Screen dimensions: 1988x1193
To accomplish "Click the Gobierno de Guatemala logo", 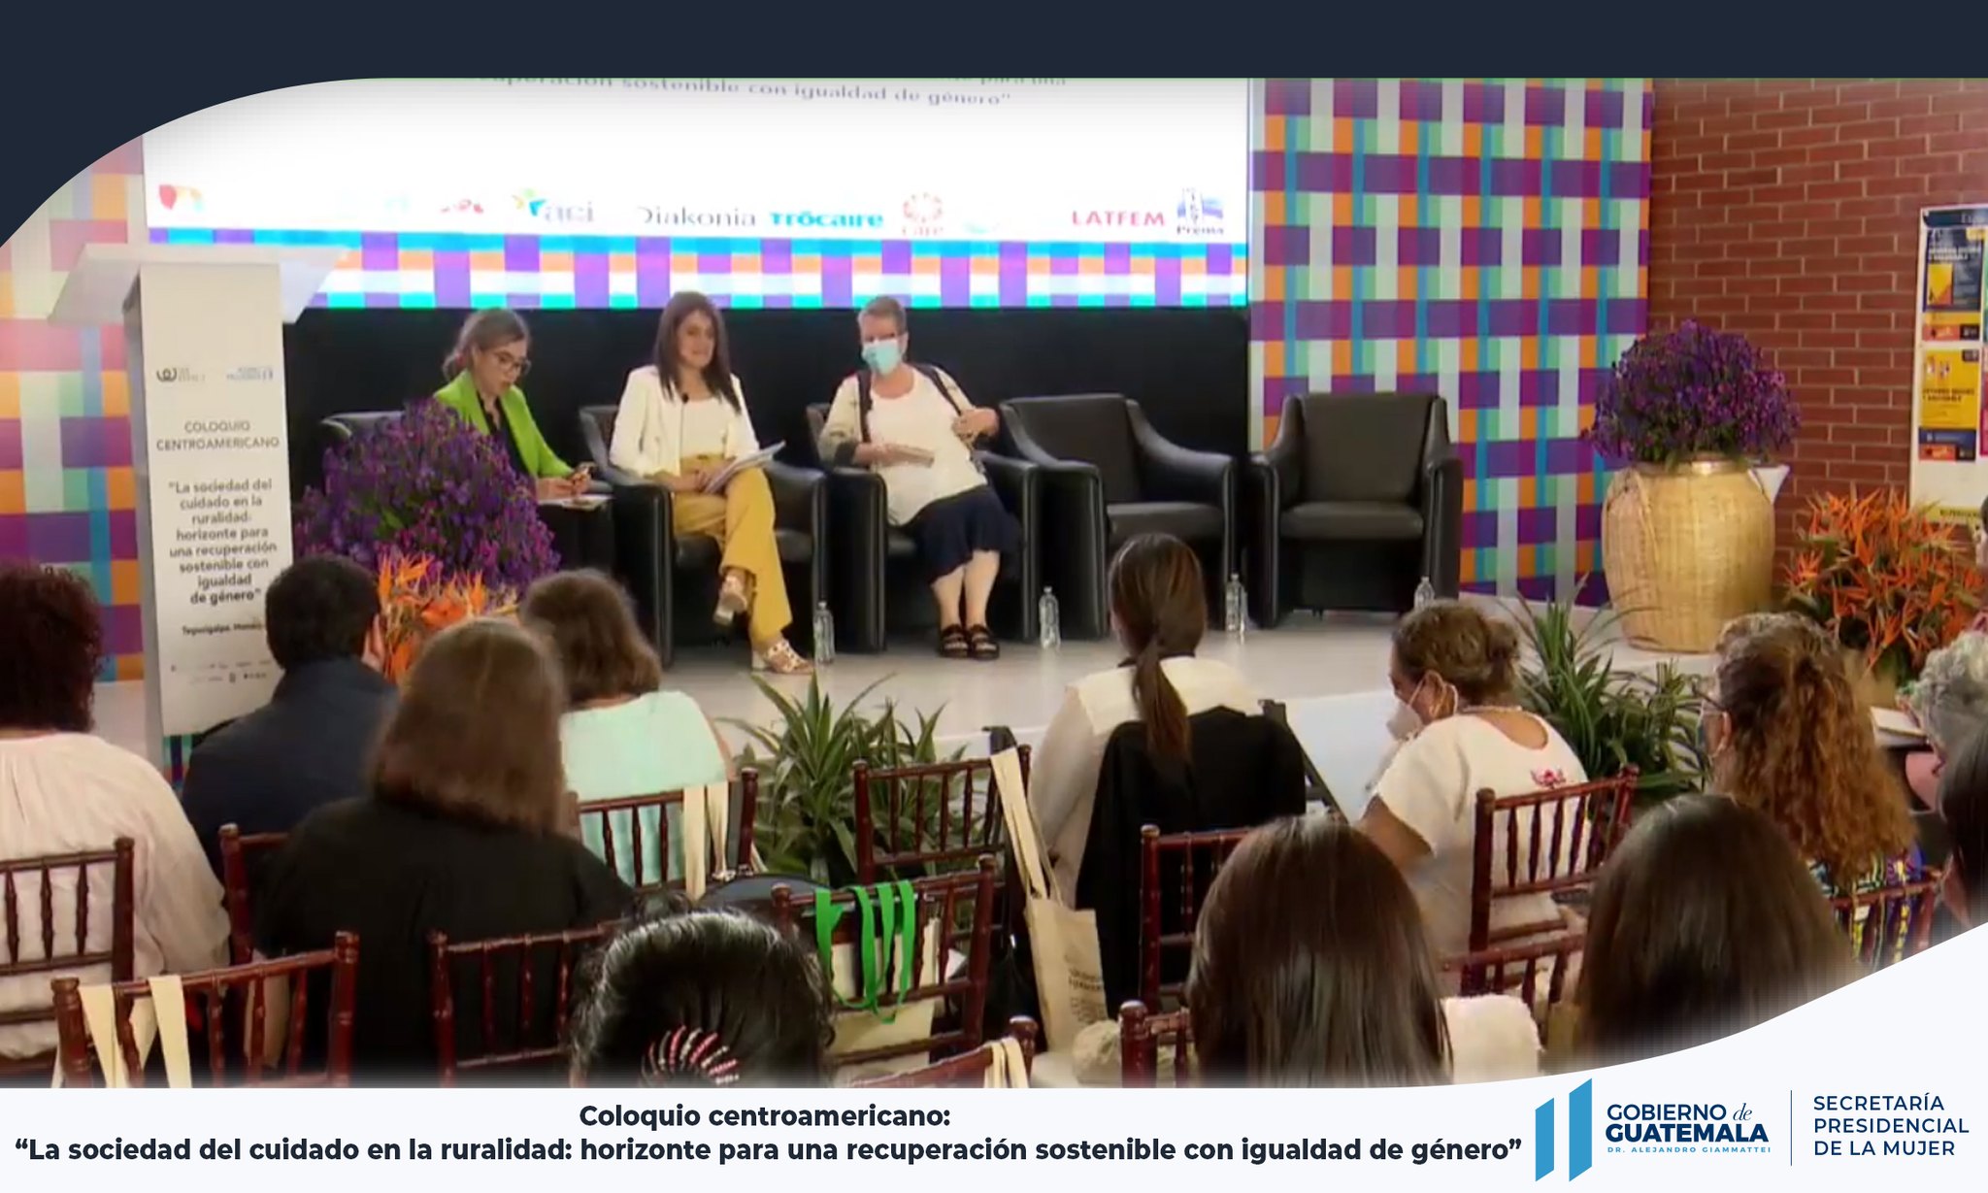I will [x=1686, y=1129].
